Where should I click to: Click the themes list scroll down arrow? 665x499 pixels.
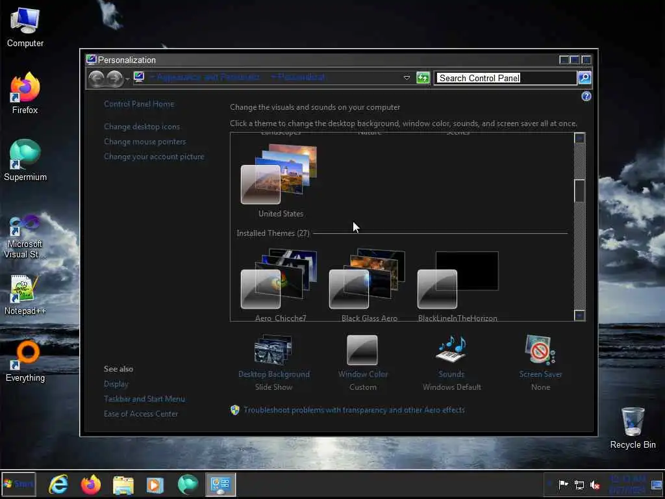580,315
